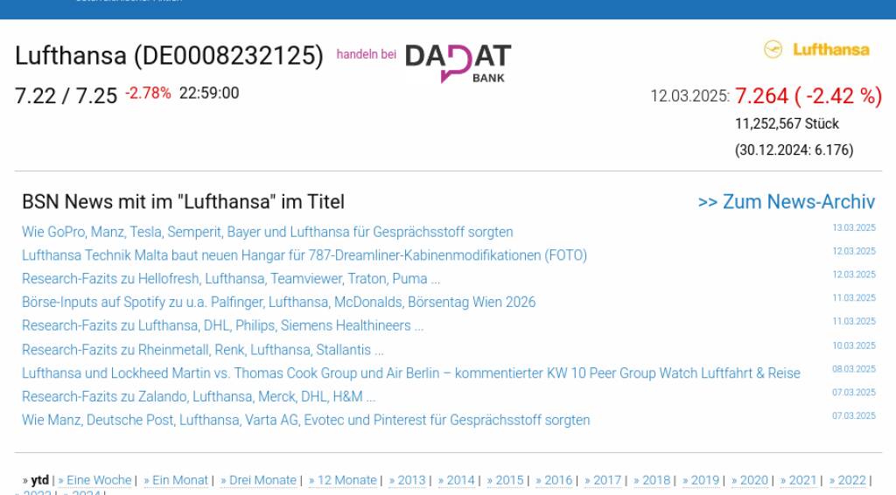Viewport: 896px width, 495px height.
Task: Show the 12 Monate period
Action: [343, 480]
